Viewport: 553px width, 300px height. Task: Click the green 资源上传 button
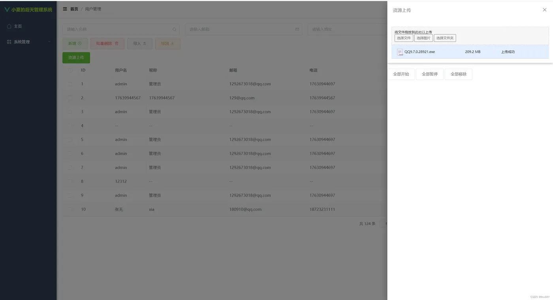pyautogui.click(x=76, y=58)
